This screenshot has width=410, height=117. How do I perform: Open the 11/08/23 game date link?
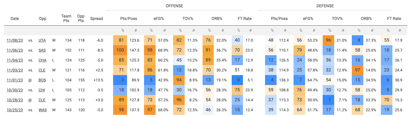tap(15, 40)
